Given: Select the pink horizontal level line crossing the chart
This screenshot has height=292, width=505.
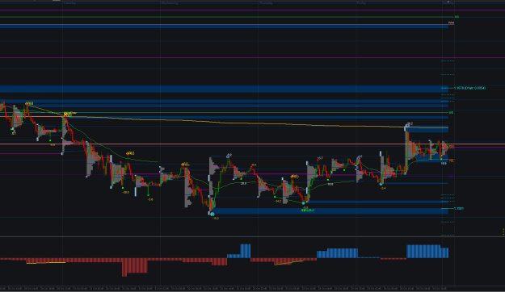Looking at the screenshot, I should point(252,144).
